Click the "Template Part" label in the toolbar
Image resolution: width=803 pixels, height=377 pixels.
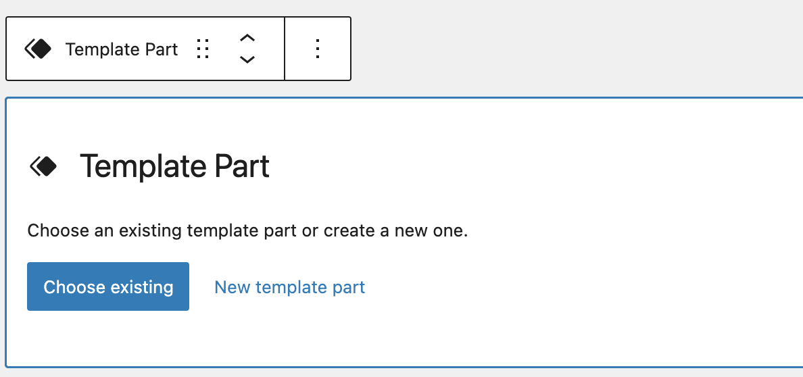tap(122, 49)
